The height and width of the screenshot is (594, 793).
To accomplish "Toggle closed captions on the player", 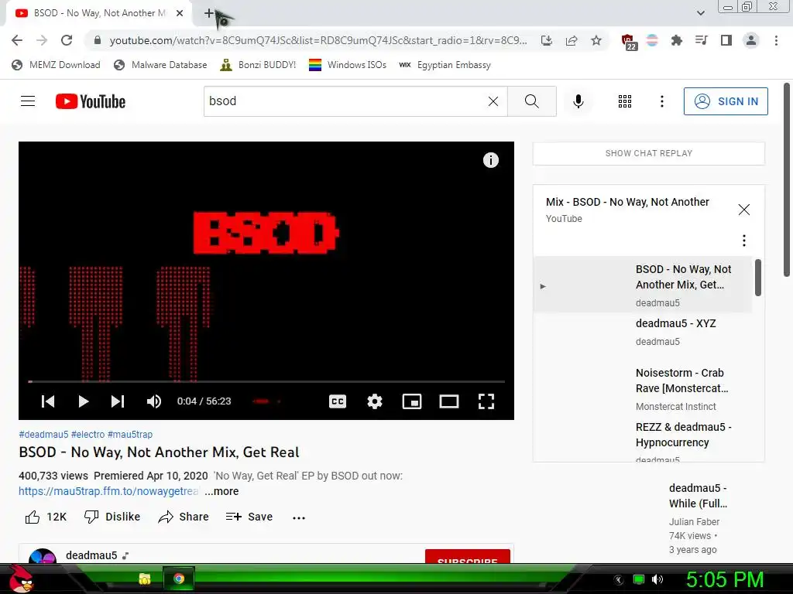I will [338, 401].
